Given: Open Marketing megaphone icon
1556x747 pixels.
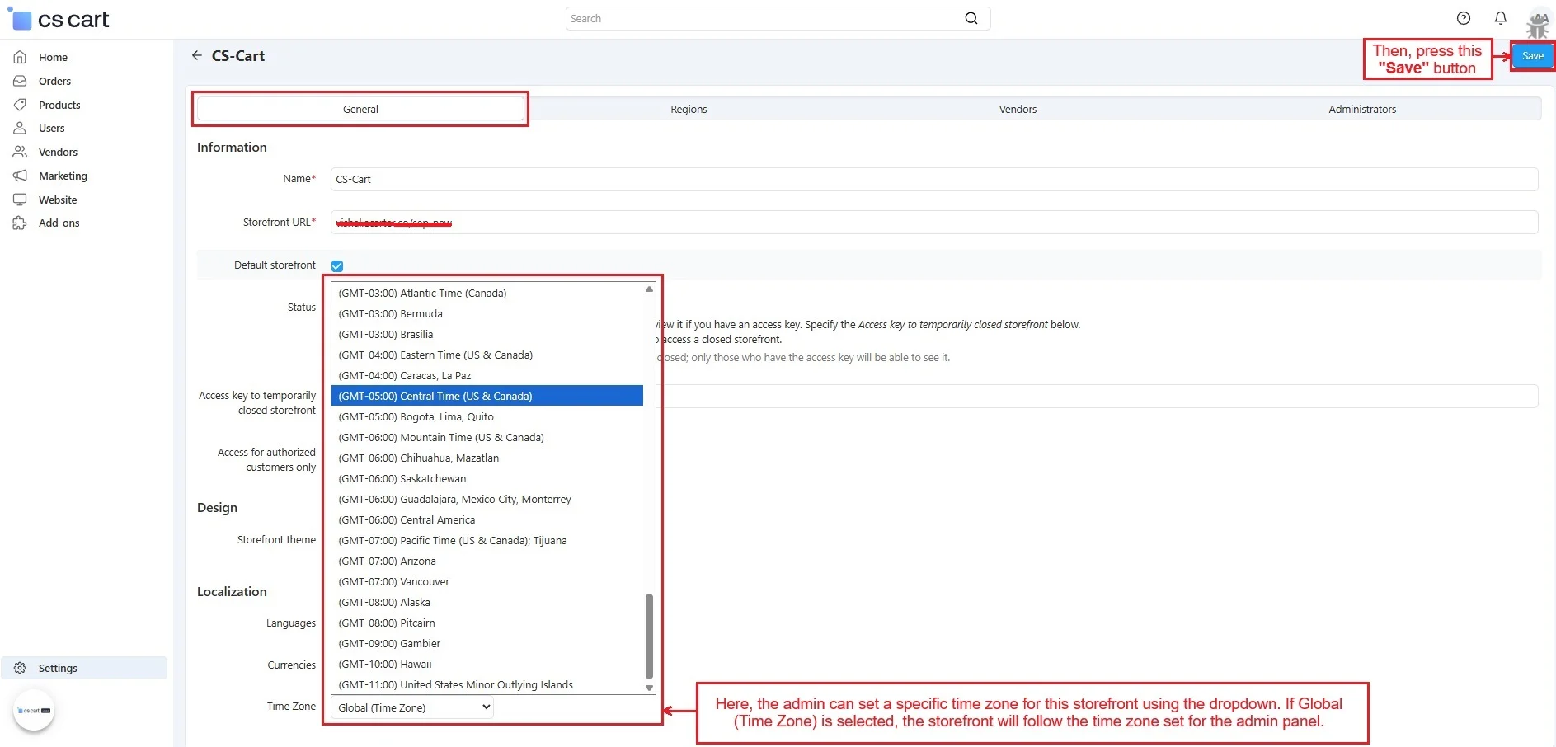Looking at the screenshot, I should 20,176.
